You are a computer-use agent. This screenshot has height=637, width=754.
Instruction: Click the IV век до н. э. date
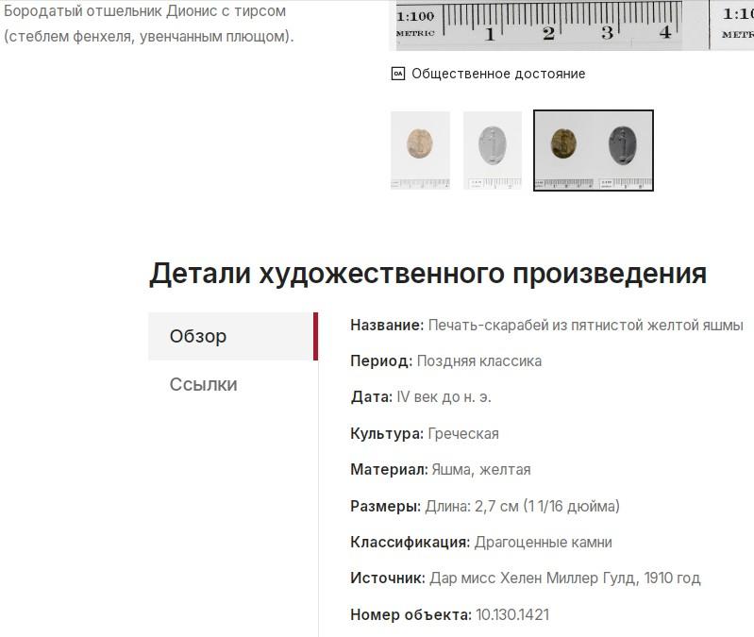[x=444, y=397]
